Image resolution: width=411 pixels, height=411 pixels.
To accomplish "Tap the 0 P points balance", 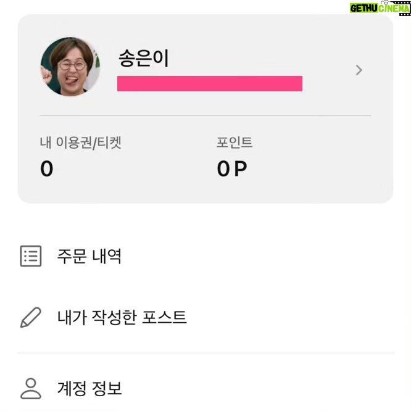I will click(232, 168).
